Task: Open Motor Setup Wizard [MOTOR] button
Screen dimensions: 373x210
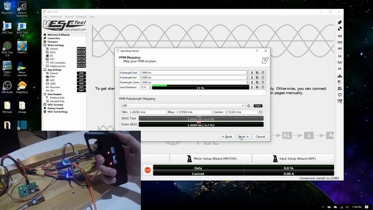Action: click(x=210, y=159)
